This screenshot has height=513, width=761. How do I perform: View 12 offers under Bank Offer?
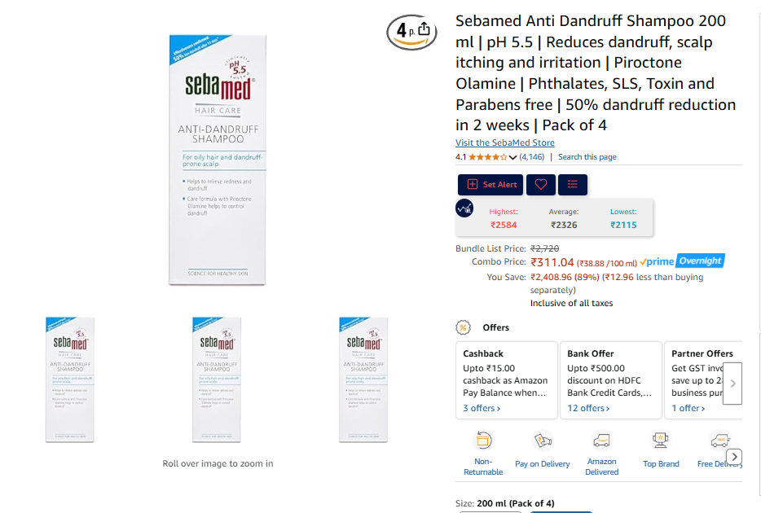[588, 408]
